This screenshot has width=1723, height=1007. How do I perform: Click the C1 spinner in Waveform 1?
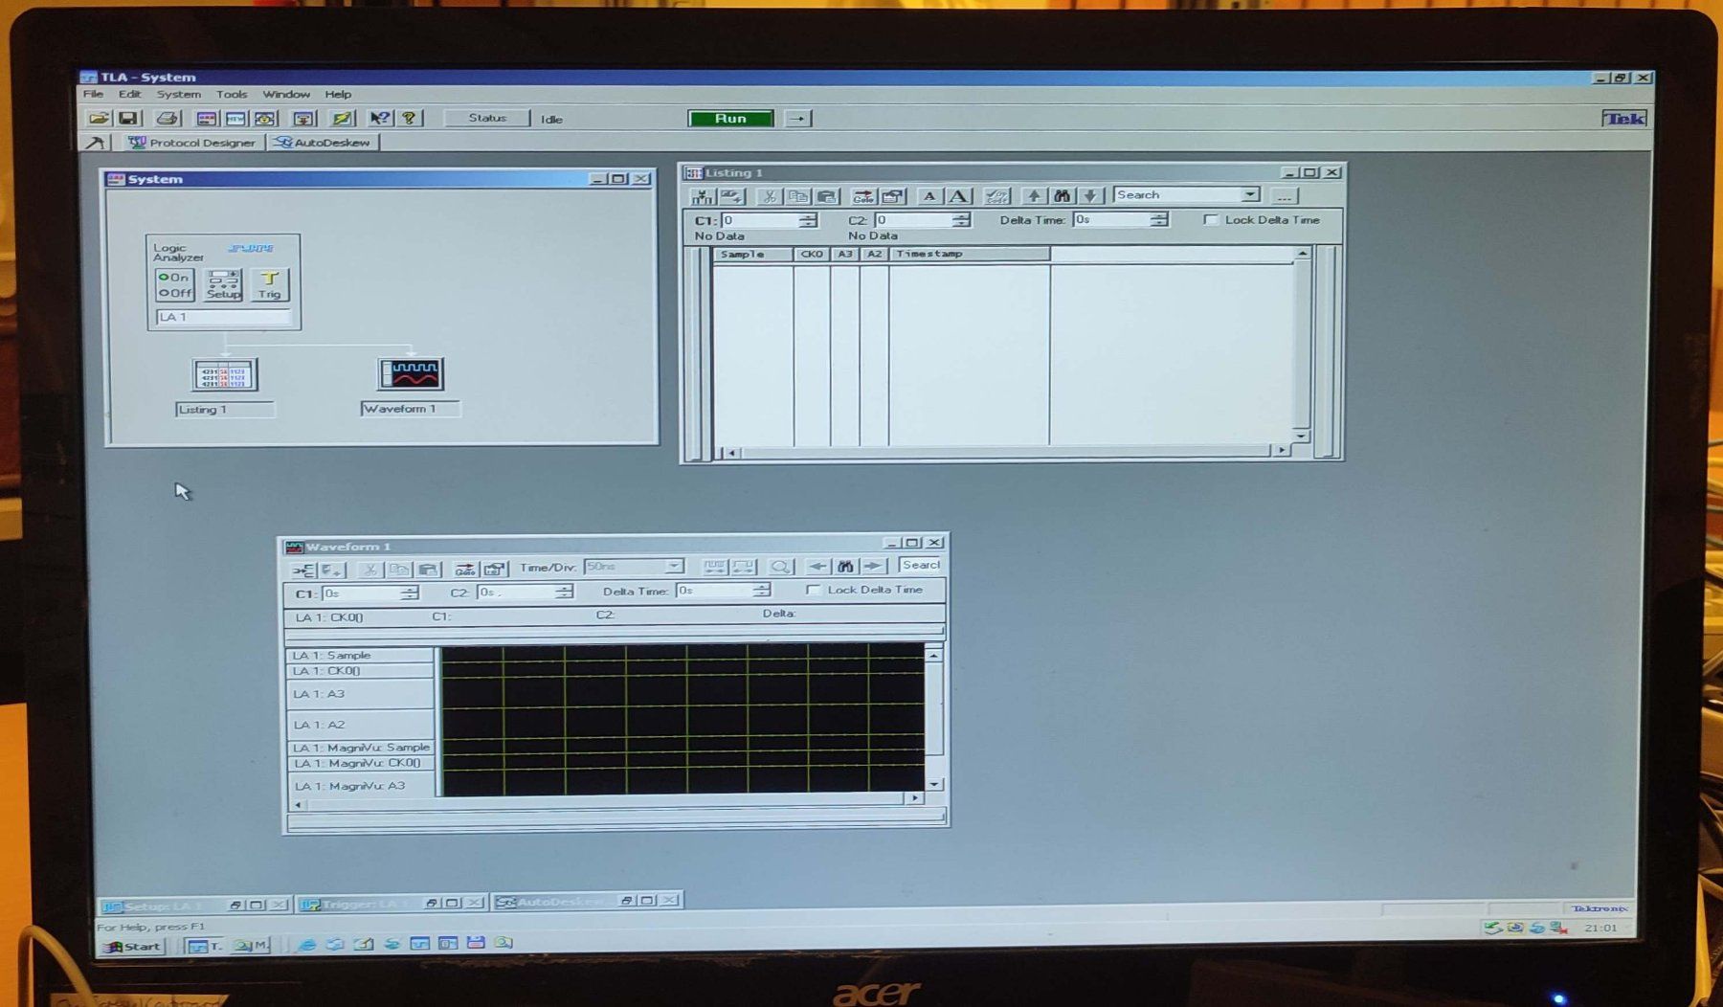[410, 593]
